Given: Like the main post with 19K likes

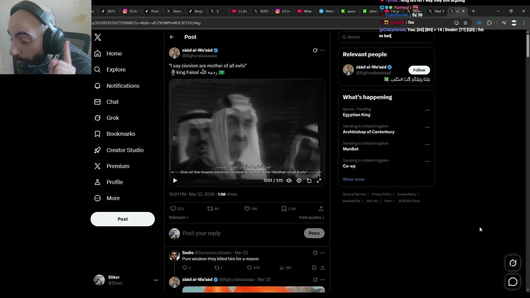Looking at the screenshot, I should point(251,209).
